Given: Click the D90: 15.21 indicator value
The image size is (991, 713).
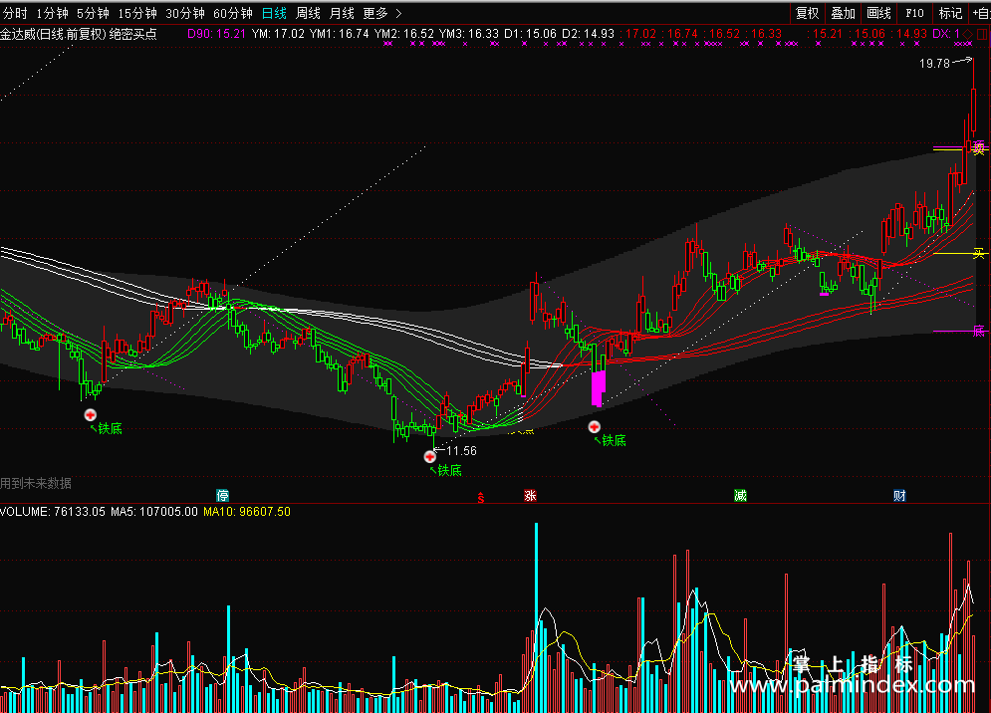Looking at the screenshot, I should tap(216, 34).
